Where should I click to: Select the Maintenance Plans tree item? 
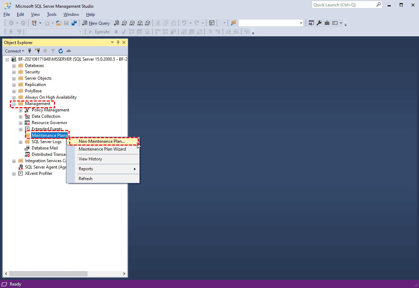[49, 135]
